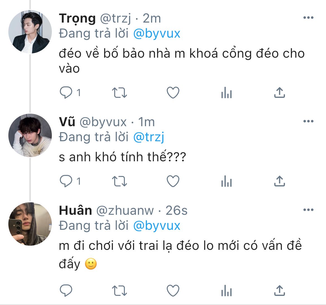Open @byvux mention in Trọng's reply
This screenshot has height=305, width=326.
click(157, 34)
